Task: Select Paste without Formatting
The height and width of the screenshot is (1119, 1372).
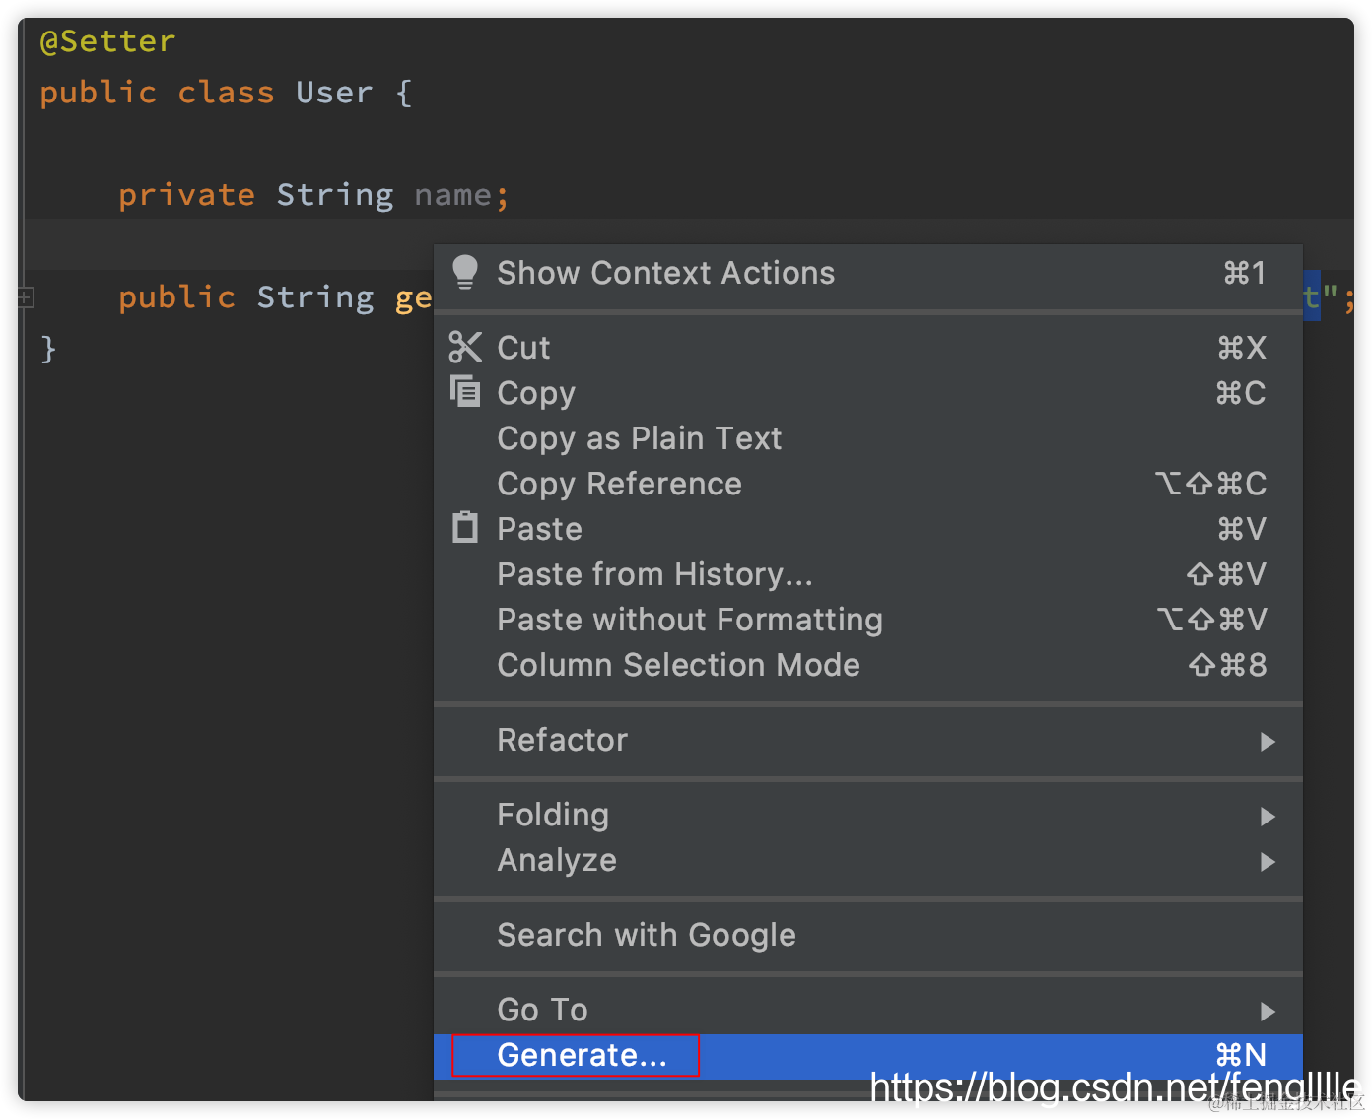Action: pyautogui.click(x=689, y=620)
